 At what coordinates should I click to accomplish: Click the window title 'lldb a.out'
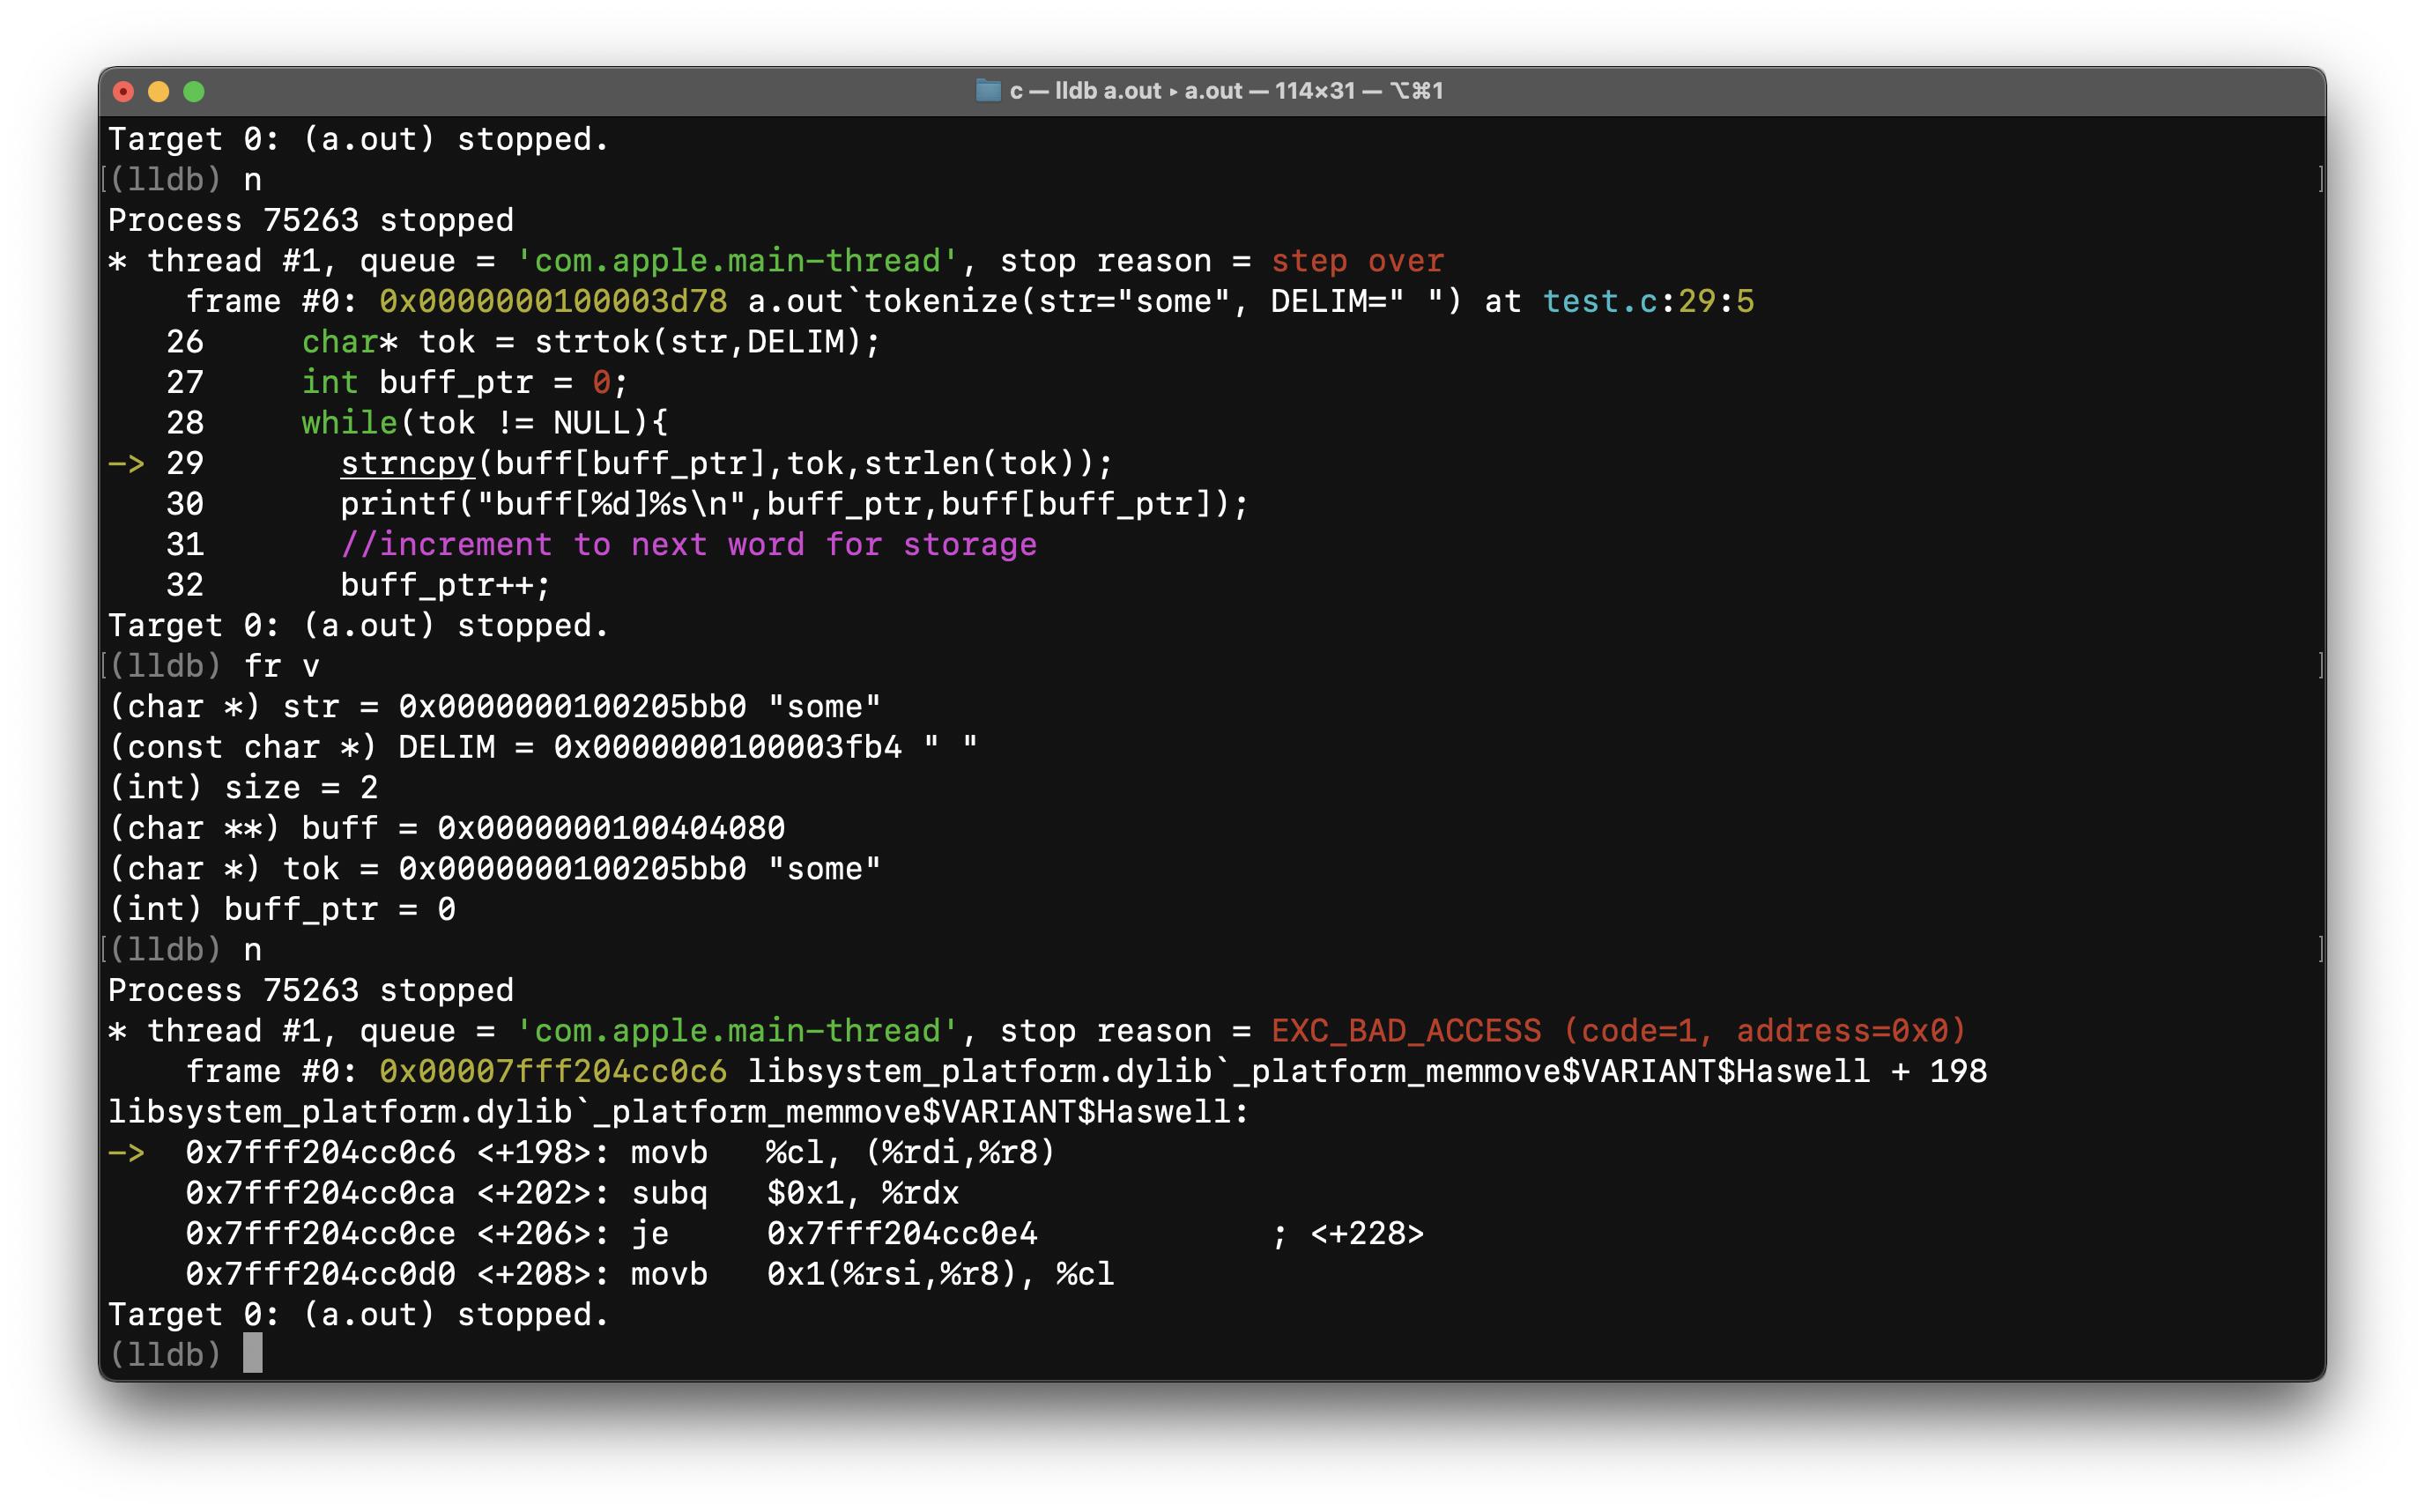1108,91
